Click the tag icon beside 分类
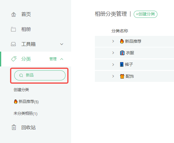This screenshot has height=143, width=174. (14, 59)
